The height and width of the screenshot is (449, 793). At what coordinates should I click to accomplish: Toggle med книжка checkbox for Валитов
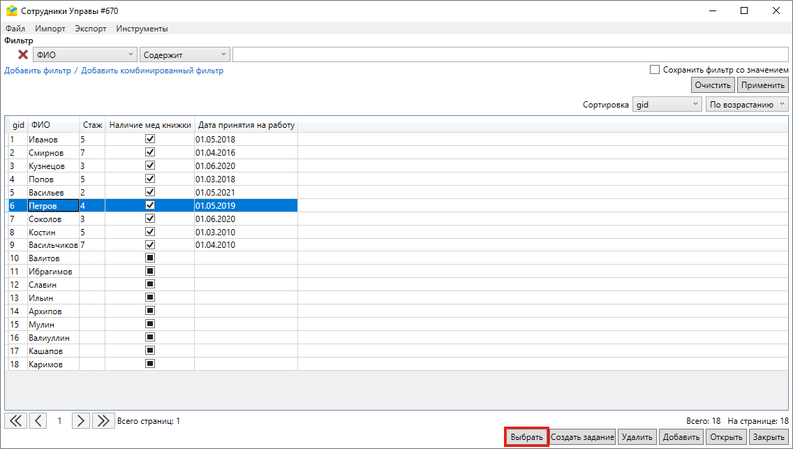click(149, 258)
